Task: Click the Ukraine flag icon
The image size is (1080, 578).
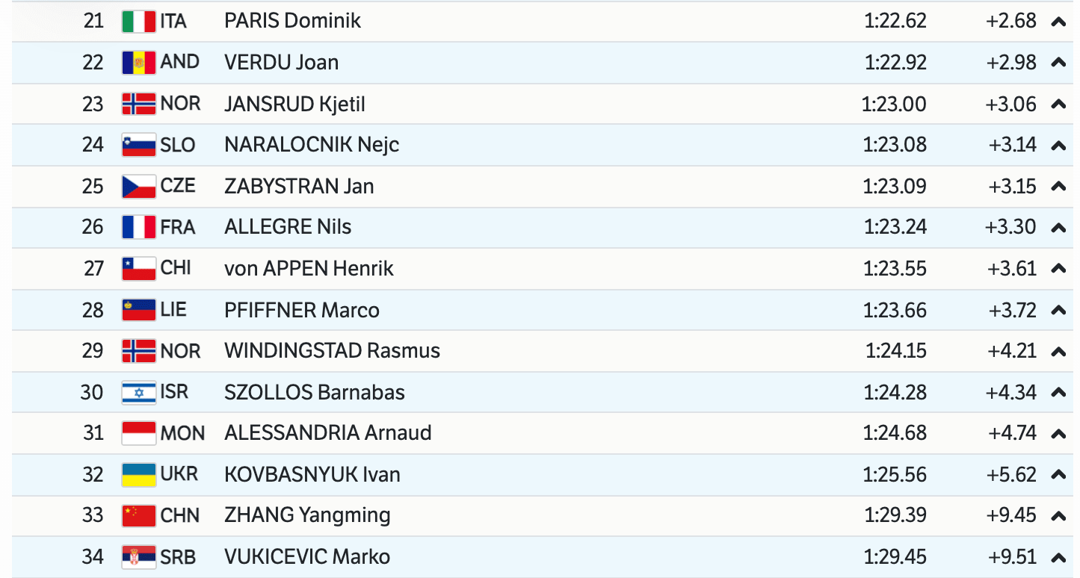Action: pos(138,474)
